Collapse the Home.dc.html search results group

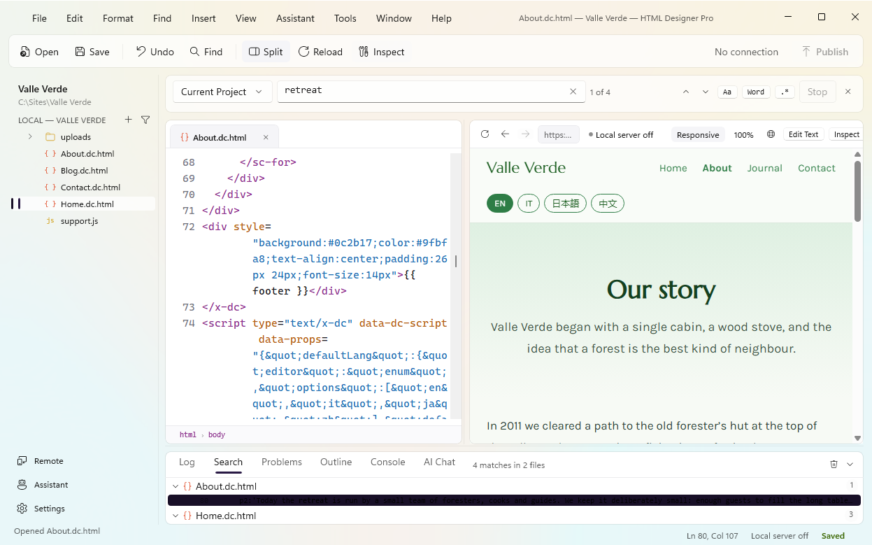point(176,516)
